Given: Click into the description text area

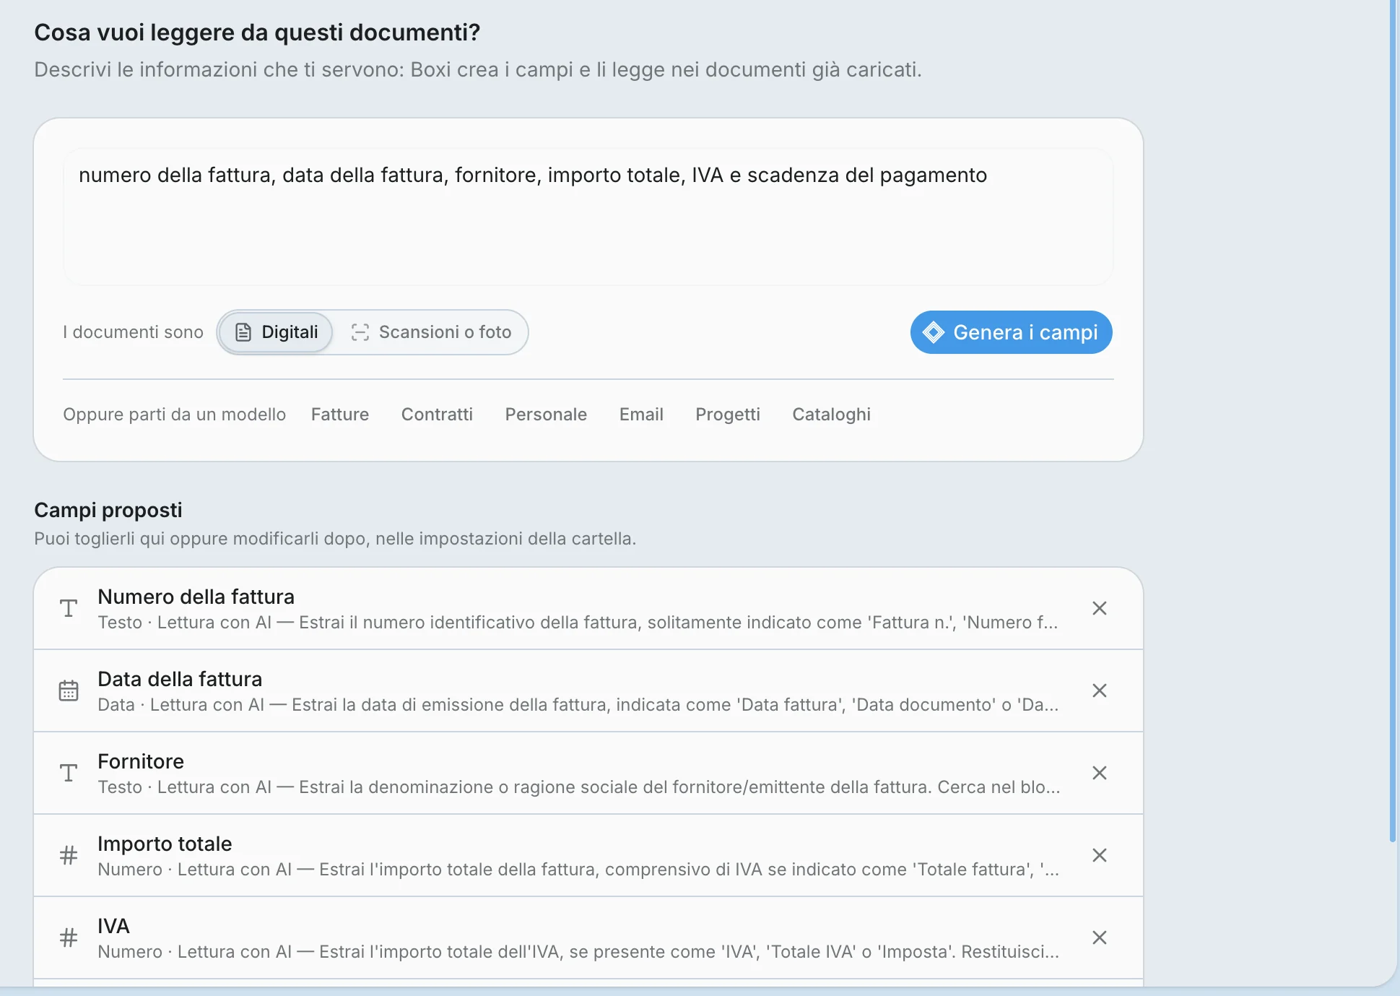Looking at the screenshot, I should point(588,217).
